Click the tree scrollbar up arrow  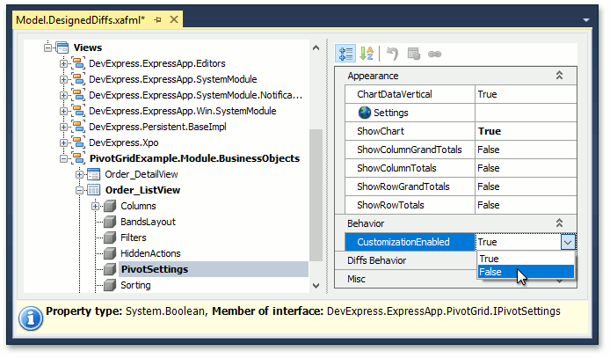point(316,47)
